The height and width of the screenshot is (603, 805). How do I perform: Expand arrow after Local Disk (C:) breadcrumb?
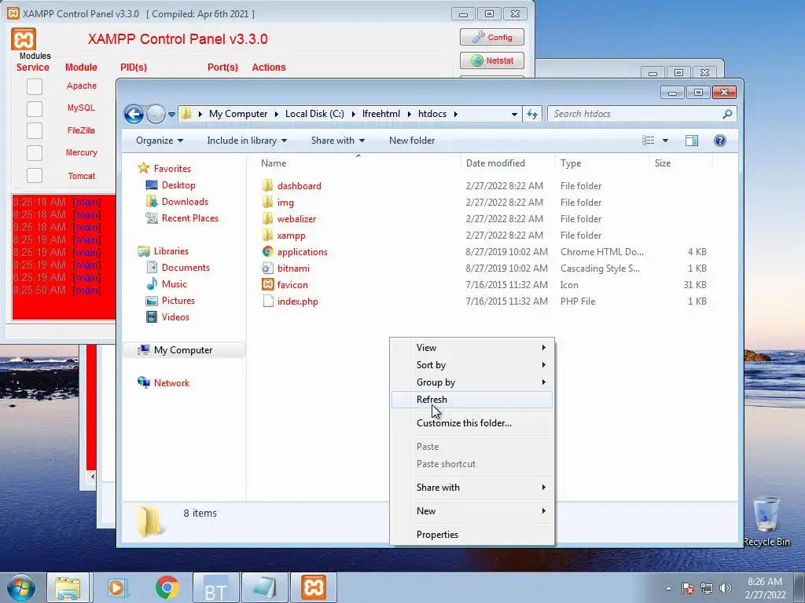[353, 114]
